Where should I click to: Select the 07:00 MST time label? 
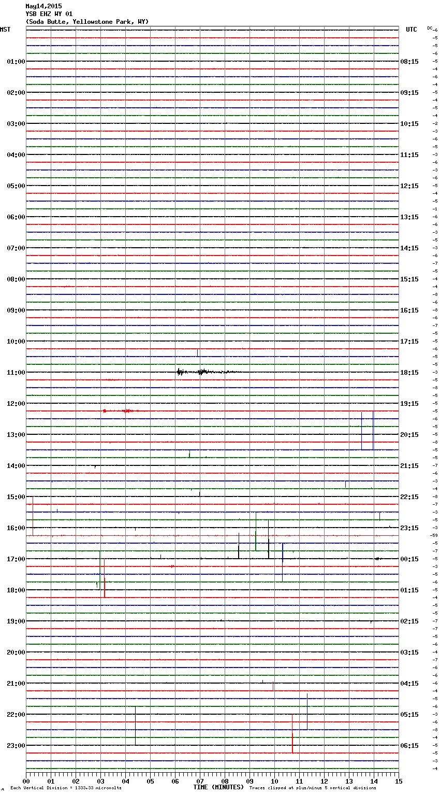[x=16, y=248]
